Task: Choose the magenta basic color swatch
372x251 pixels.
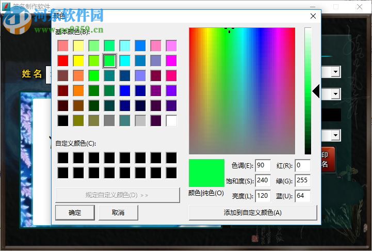Action: (171, 61)
